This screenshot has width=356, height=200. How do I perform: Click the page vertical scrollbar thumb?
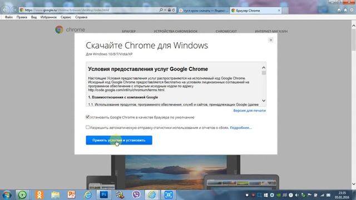point(354,39)
